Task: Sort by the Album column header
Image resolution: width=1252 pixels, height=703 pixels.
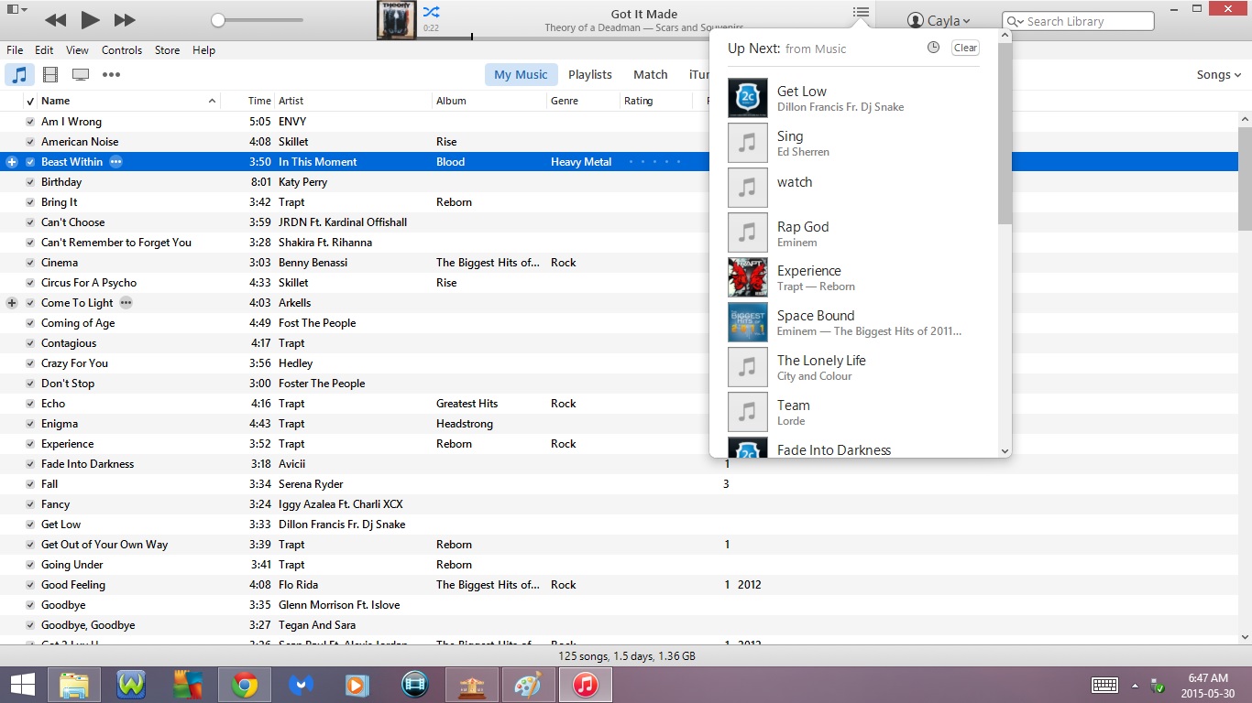Action: [x=489, y=101]
